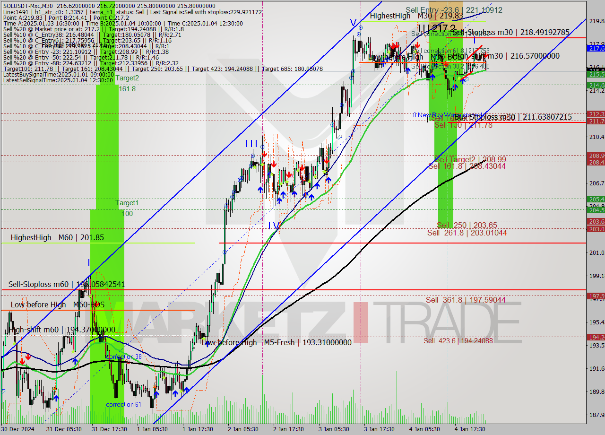Click the 'Sell 250 | 203.65' label
This screenshot has height=435, width=605.
click(x=467, y=225)
